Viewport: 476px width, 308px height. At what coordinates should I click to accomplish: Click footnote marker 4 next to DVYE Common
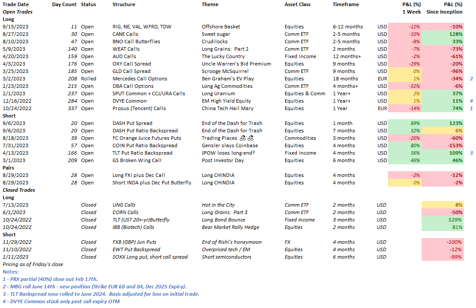point(471,100)
